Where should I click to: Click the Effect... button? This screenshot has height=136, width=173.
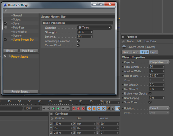[11, 50]
